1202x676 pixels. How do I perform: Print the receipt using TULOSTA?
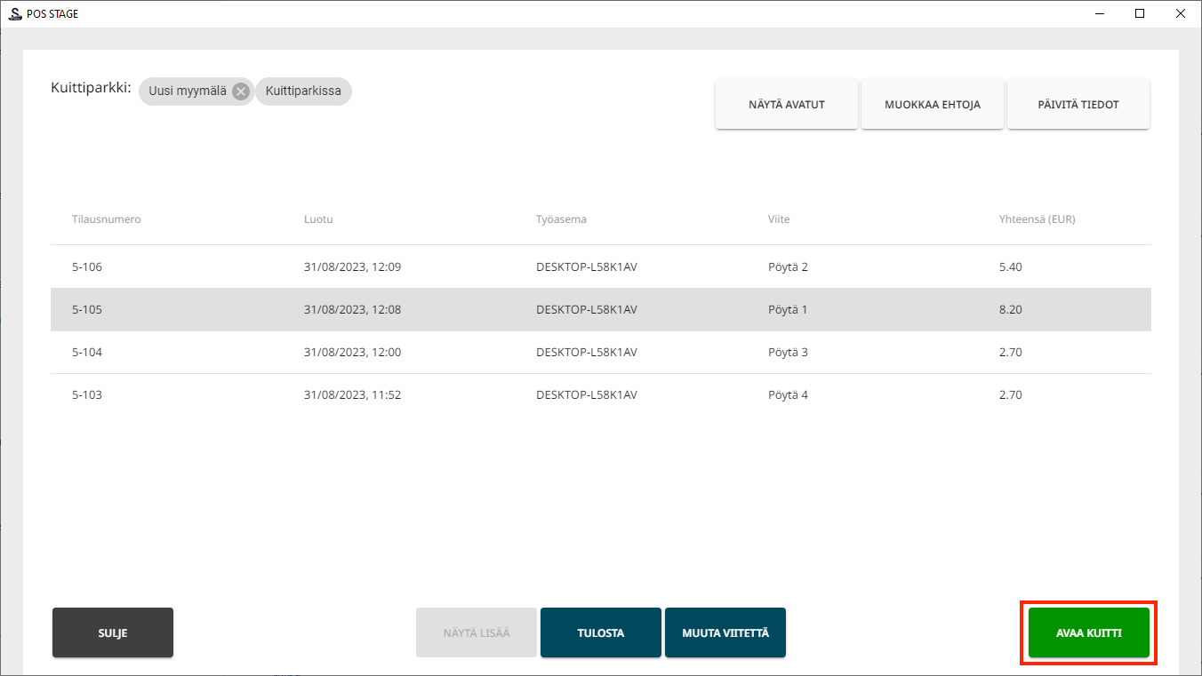click(x=600, y=633)
